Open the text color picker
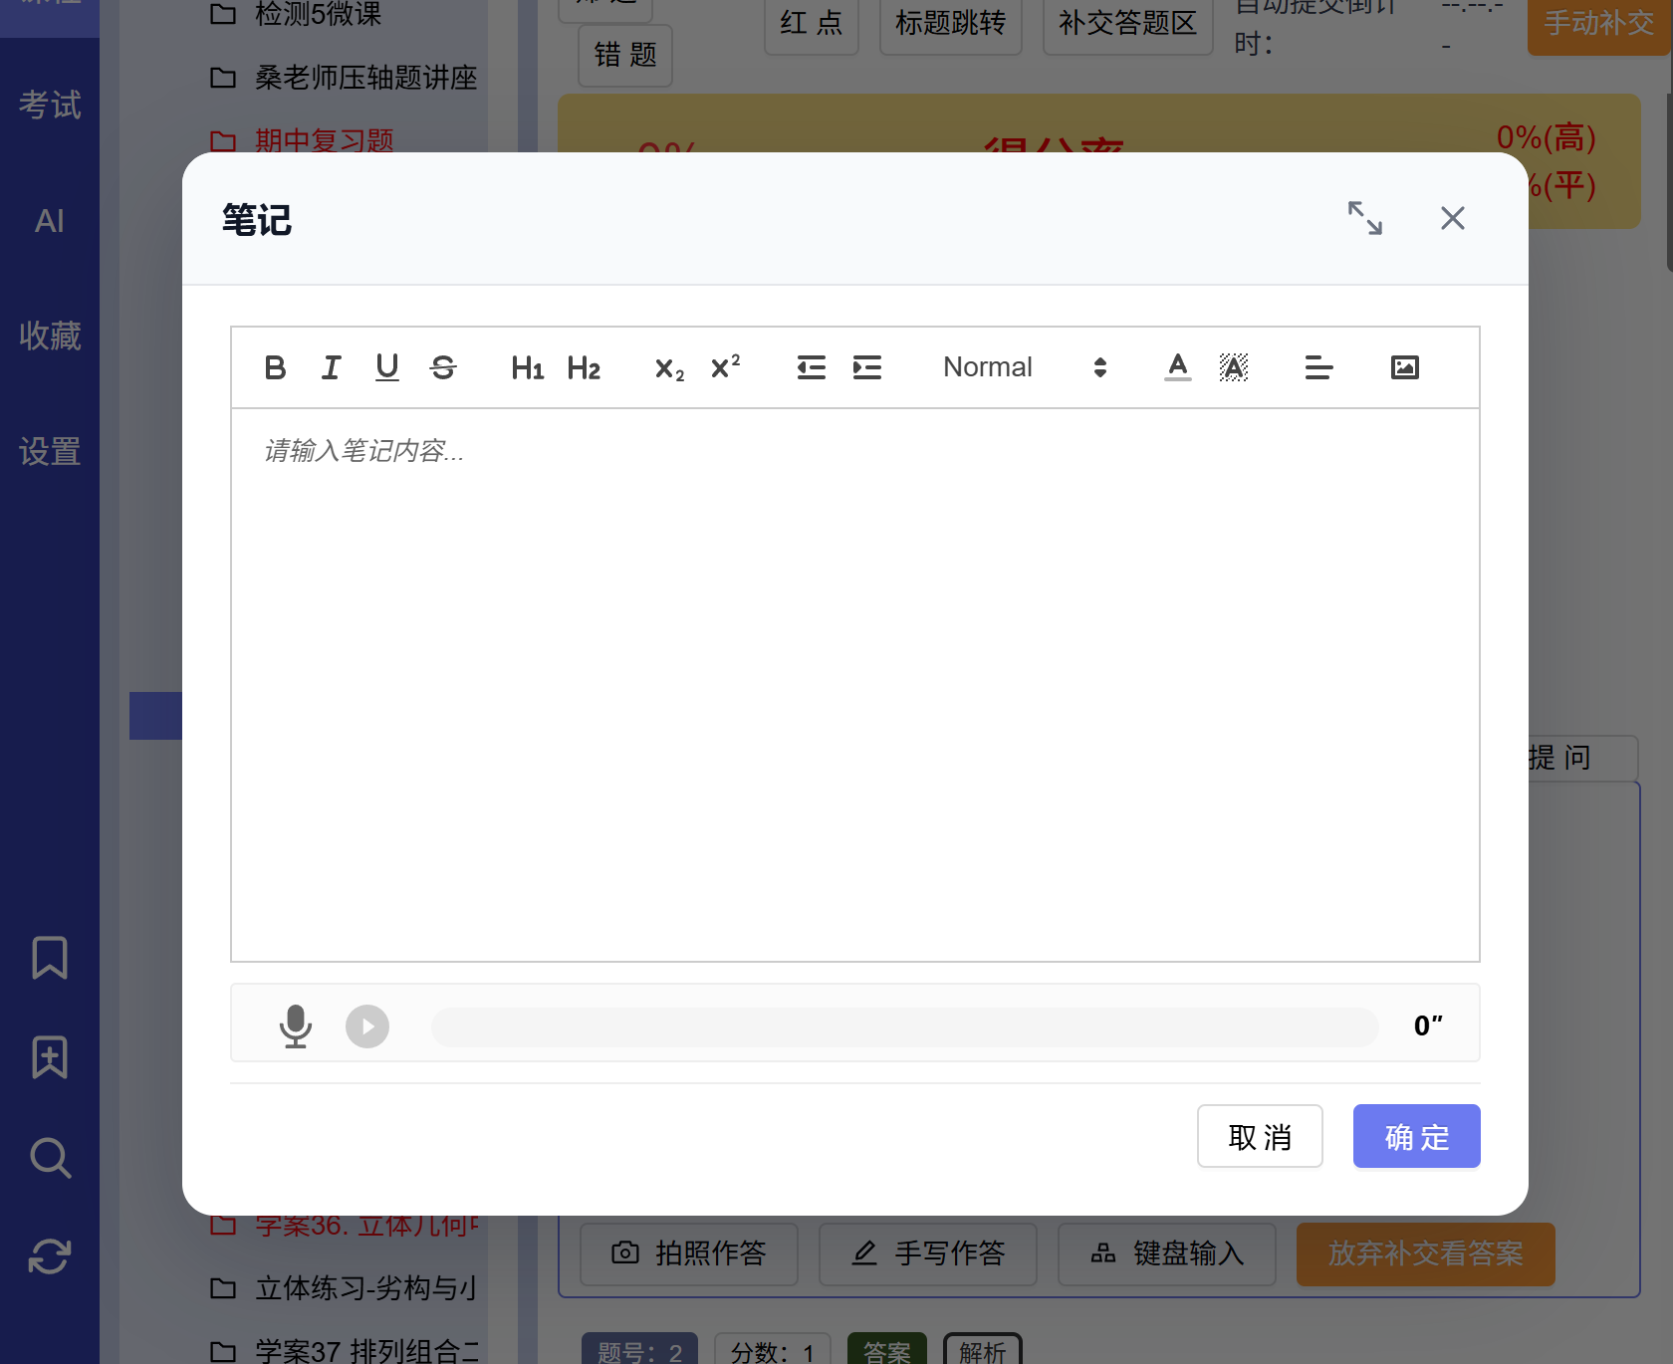This screenshot has height=1364, width=1673. pos(1178,367)
